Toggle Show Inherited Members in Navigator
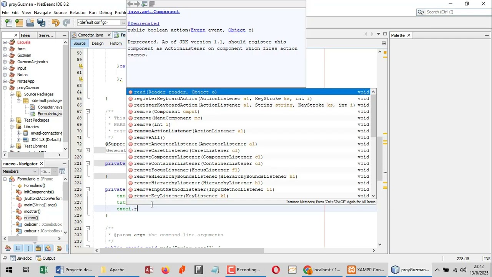Viewport: 492px width, 277px height. (8, 248)
